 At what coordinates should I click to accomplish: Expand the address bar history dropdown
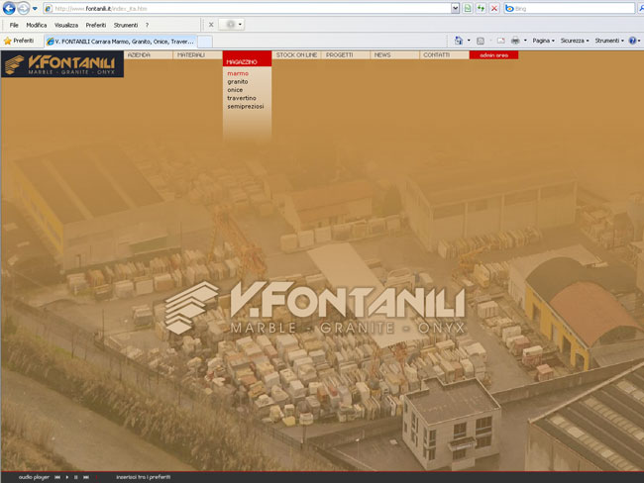[455, 8]
